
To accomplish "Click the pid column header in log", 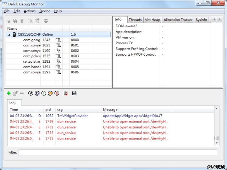I will pos(49,110).
